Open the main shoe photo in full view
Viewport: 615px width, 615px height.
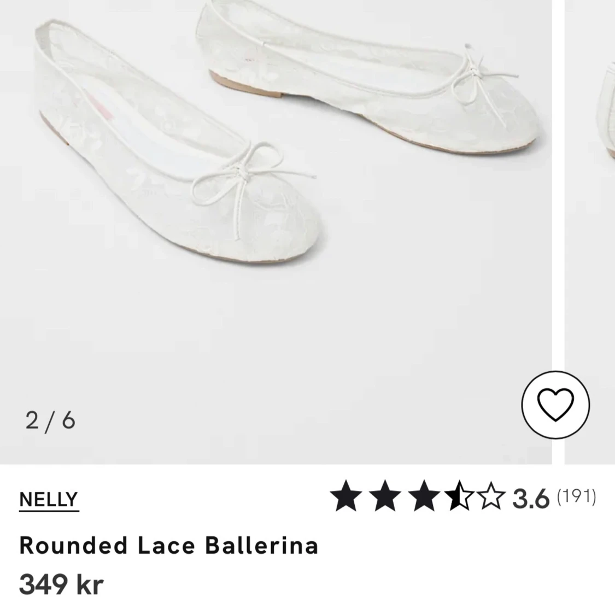tap(276, 232)
